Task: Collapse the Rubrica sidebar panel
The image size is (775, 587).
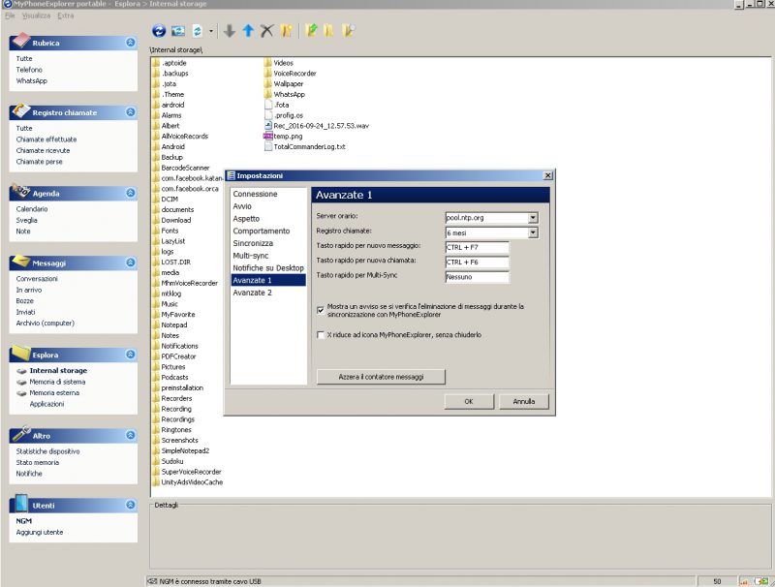Action: [131, 44]
